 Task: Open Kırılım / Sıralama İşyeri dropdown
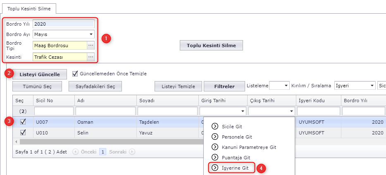[371, 86]
